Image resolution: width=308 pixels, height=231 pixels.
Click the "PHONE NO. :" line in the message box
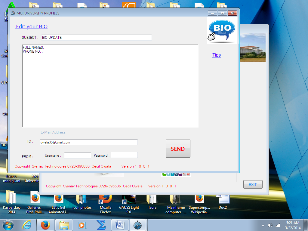33,51
